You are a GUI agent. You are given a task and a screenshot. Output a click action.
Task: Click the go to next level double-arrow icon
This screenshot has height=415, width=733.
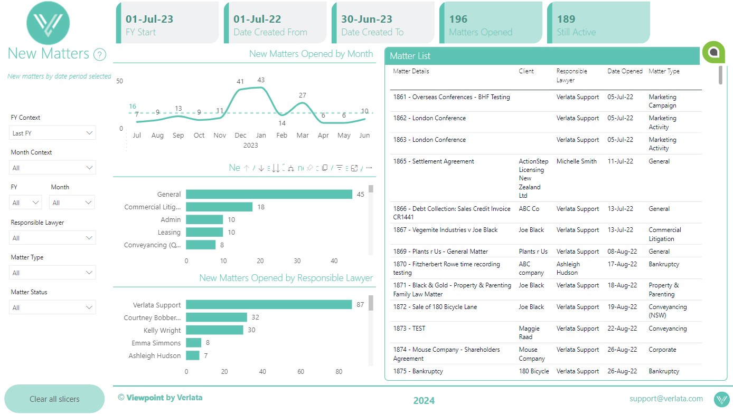pyautogui.click(x=276, y=168)
